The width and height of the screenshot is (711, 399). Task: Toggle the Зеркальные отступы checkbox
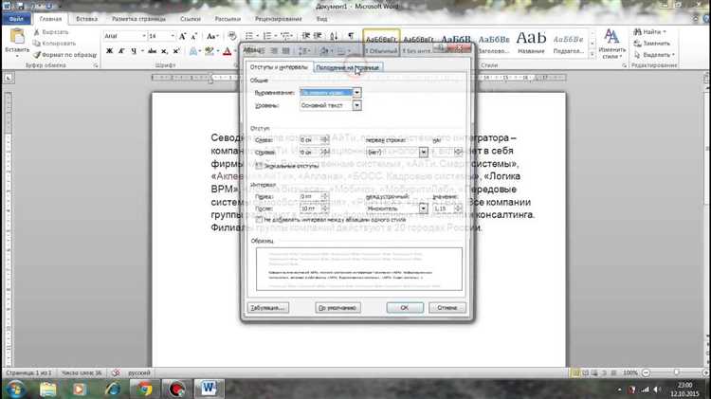(260, 166)
